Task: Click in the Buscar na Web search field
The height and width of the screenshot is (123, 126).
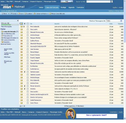Action: pyautogui.click(x=99, y=2)
